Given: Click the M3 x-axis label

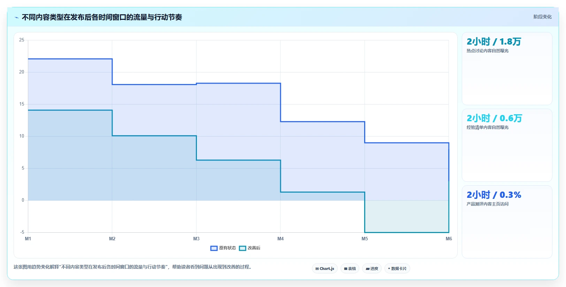Looking at the screenshot, I should [196, 239].
